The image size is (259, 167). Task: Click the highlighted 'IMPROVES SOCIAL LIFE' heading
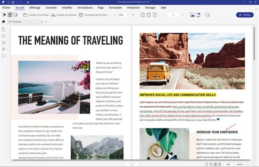point(178,95)
